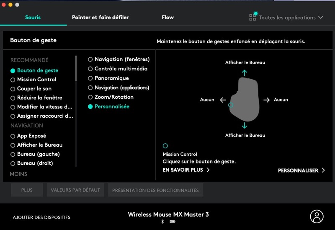Click left Aucun gesture label
This screenshot has width=335, height=230.
click(x=207, y=100)
